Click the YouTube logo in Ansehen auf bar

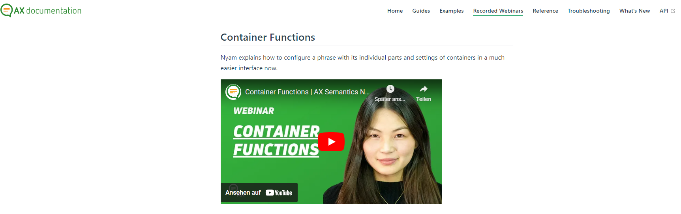(279, 193)
